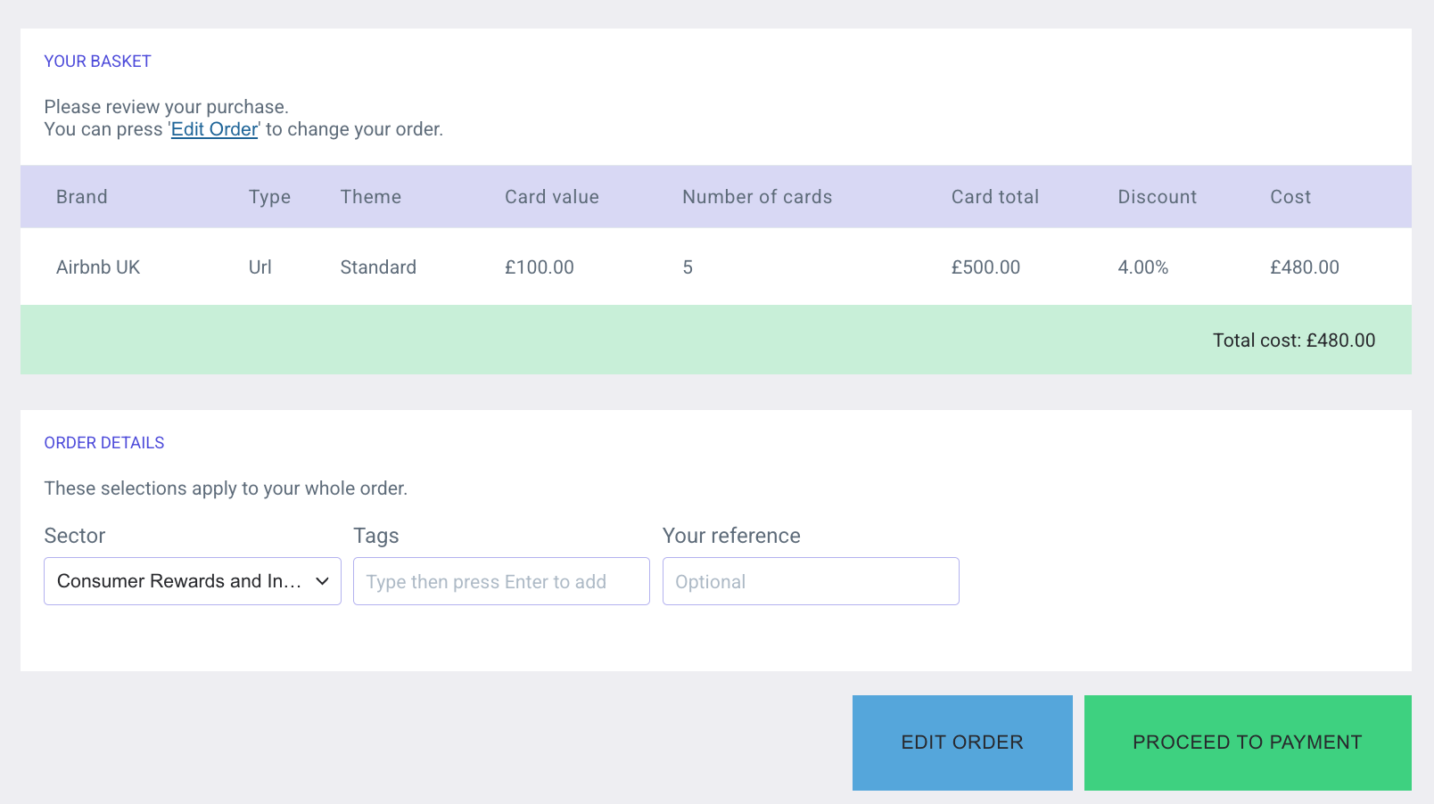Click the Sector dropdown chevron arrow
Image resolution: width=1434 pixels, height=804 pixels.
[x=322, y=581]
